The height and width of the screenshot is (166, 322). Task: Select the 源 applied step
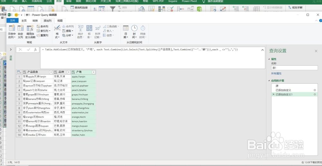[294, 86]
